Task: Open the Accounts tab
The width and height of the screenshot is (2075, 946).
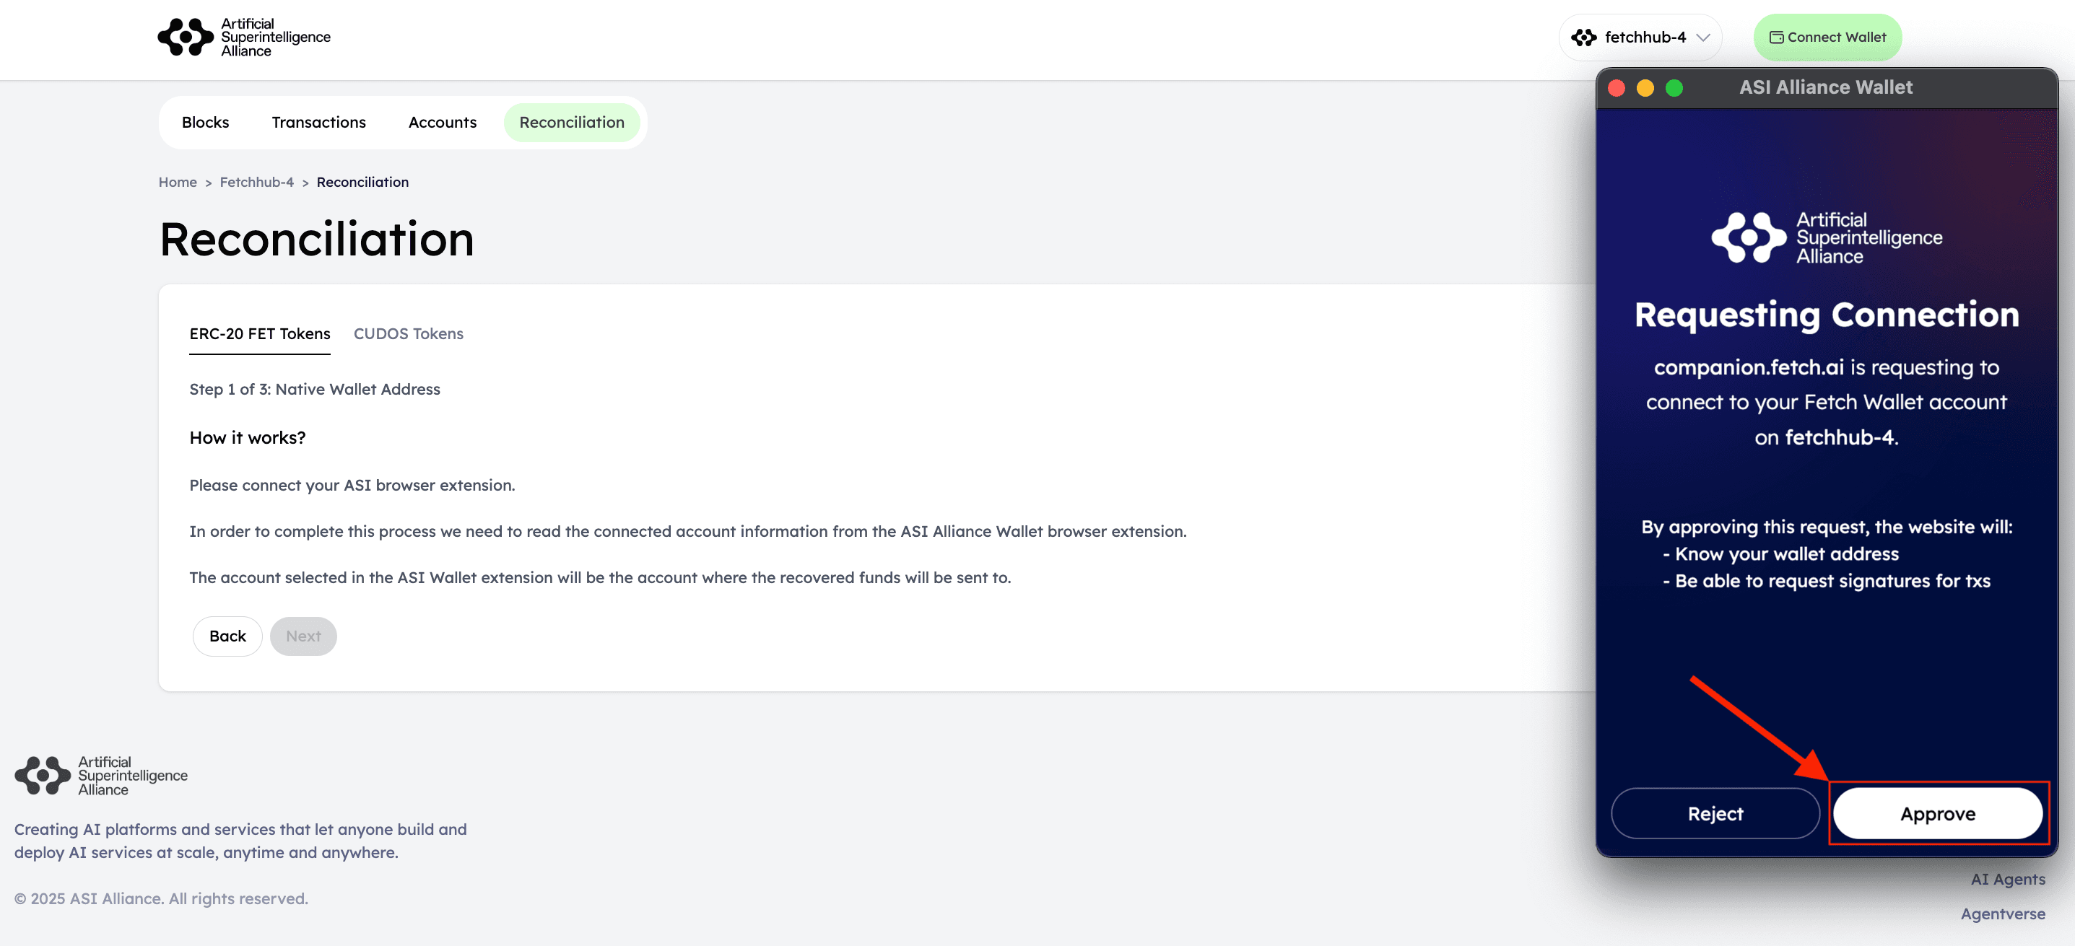Action: tap(443, 123)
